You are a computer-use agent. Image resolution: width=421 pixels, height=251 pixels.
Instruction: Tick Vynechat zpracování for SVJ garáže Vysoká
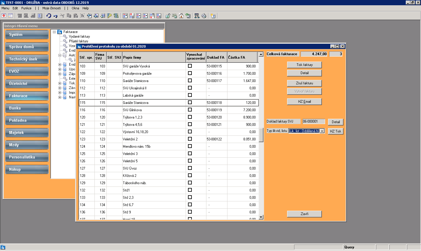(190, 66)
